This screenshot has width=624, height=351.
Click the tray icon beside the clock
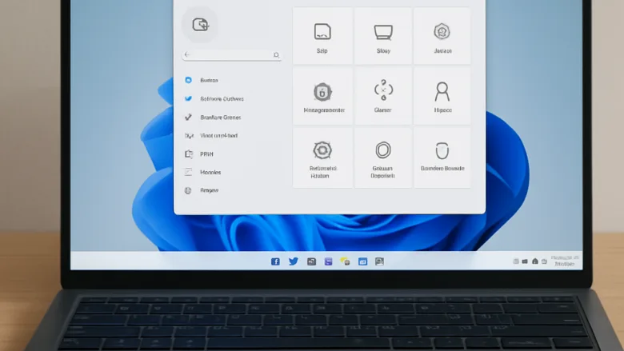click(544, 261)
